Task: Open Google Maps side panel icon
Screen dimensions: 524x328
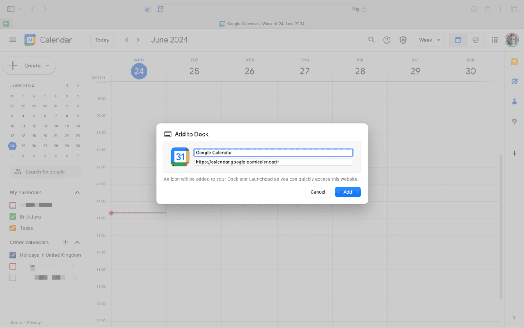Action: point(514,122)
